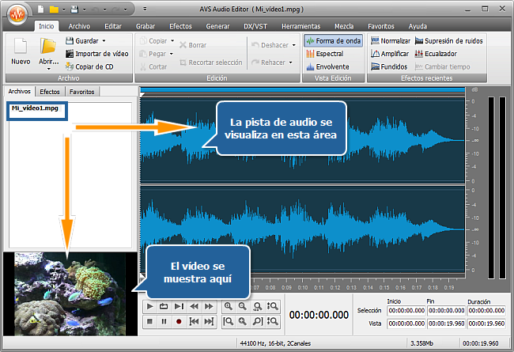
Task: Jump to the previous marker
Action: tap(194, 321)
